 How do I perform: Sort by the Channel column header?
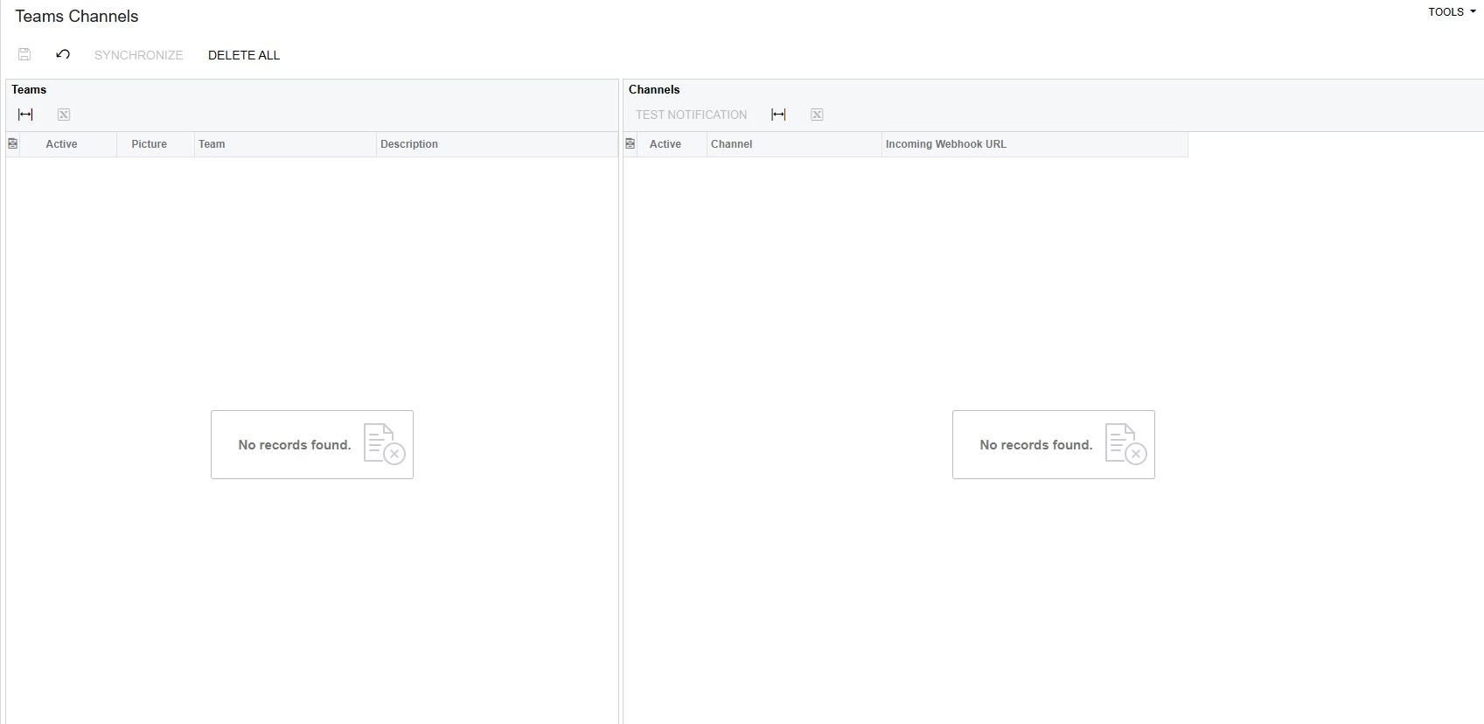click(x=794, y=144)
